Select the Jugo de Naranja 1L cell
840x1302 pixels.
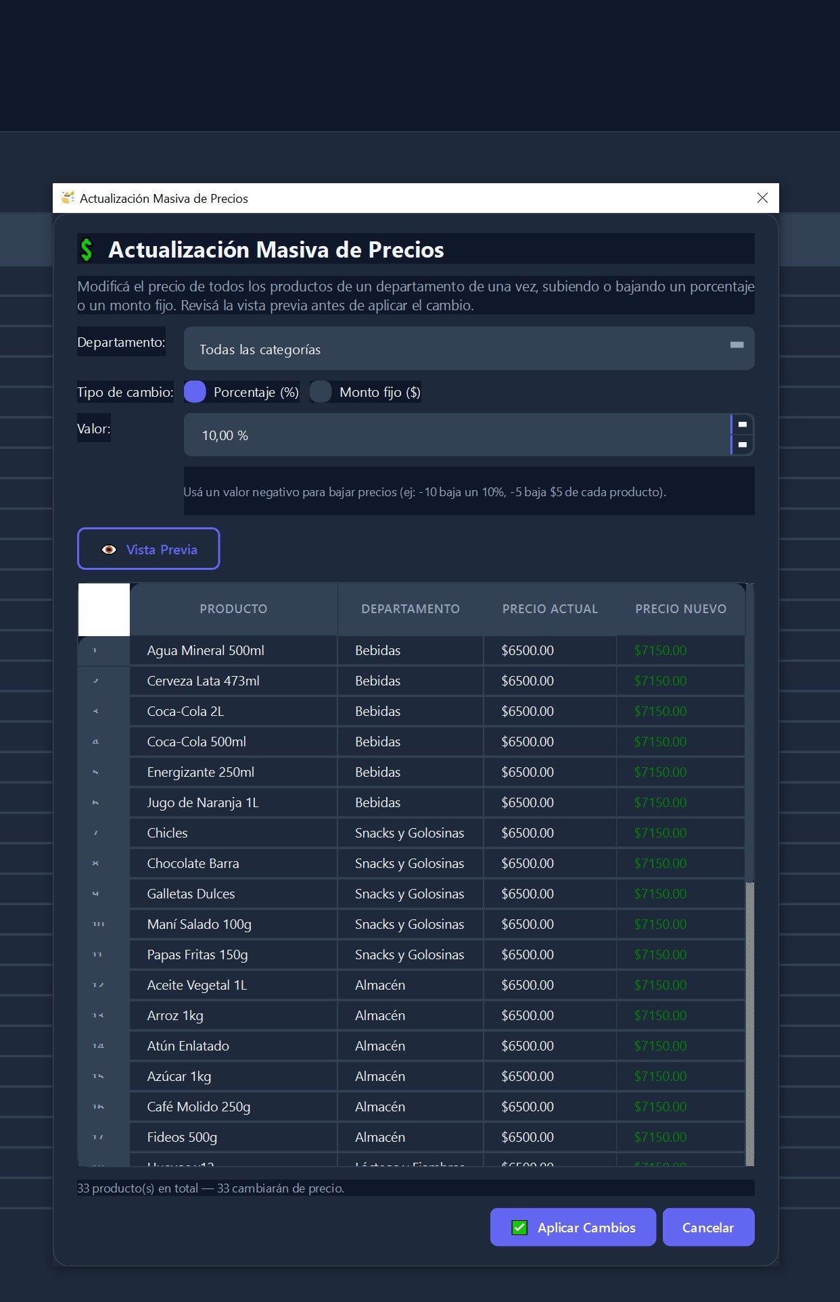(x=233, y=802)
